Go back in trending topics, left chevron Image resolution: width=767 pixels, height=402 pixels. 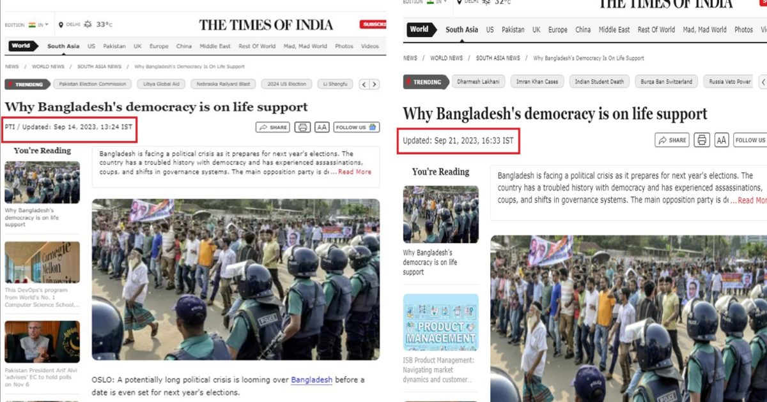point(364,84)
